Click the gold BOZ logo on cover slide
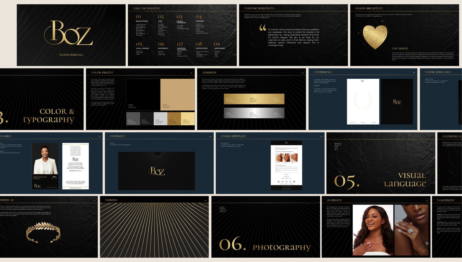Screen dimensions: 462x262 [69, 33]
